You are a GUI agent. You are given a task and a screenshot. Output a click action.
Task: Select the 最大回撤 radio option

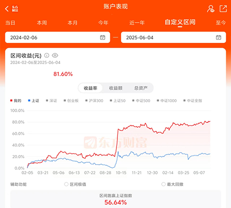point(163,184)
